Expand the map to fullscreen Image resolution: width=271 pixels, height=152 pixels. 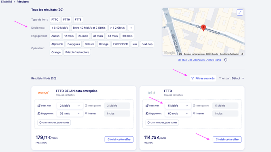[x=240, y=12]
